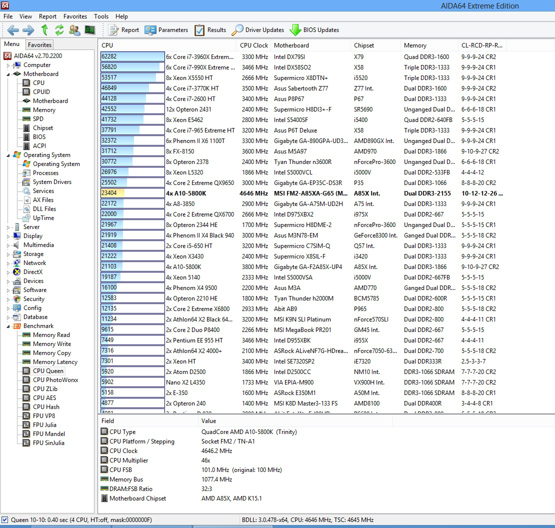This screenshot has height=528, width=555.
Task: Select the SPD tree item
Action: (x=38, y=119)
